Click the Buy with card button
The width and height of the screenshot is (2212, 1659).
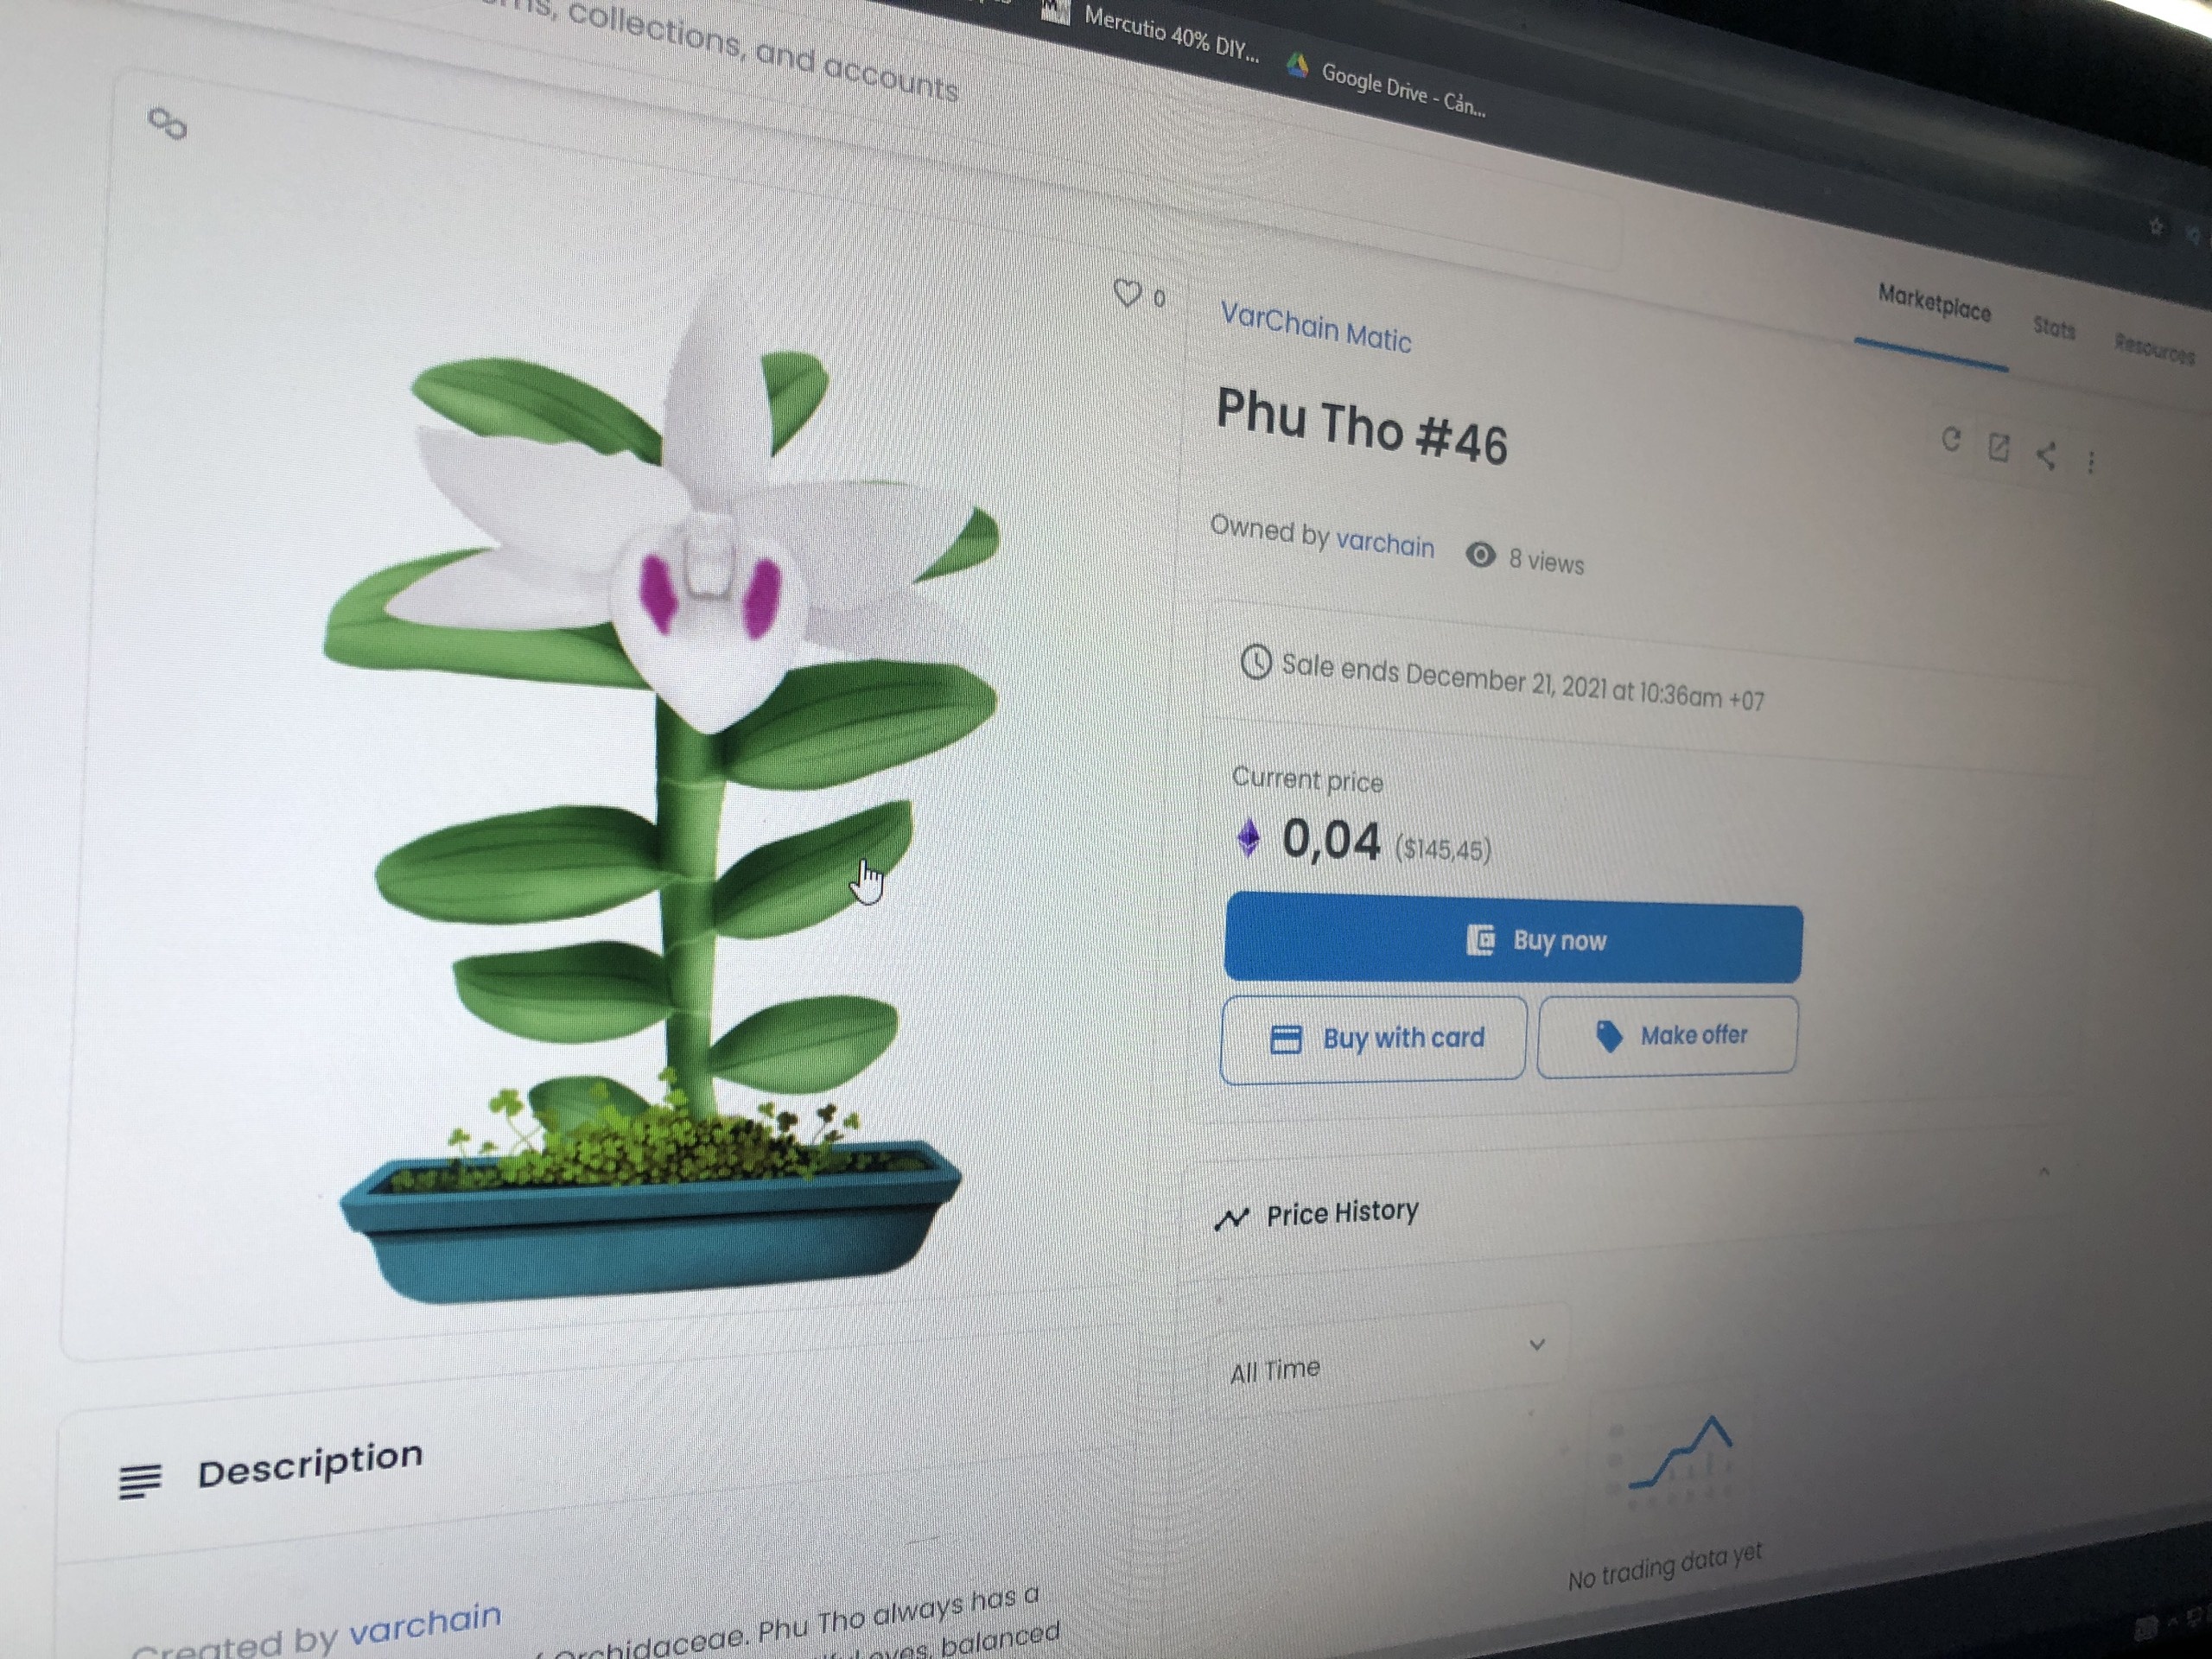(1373, 1038)
